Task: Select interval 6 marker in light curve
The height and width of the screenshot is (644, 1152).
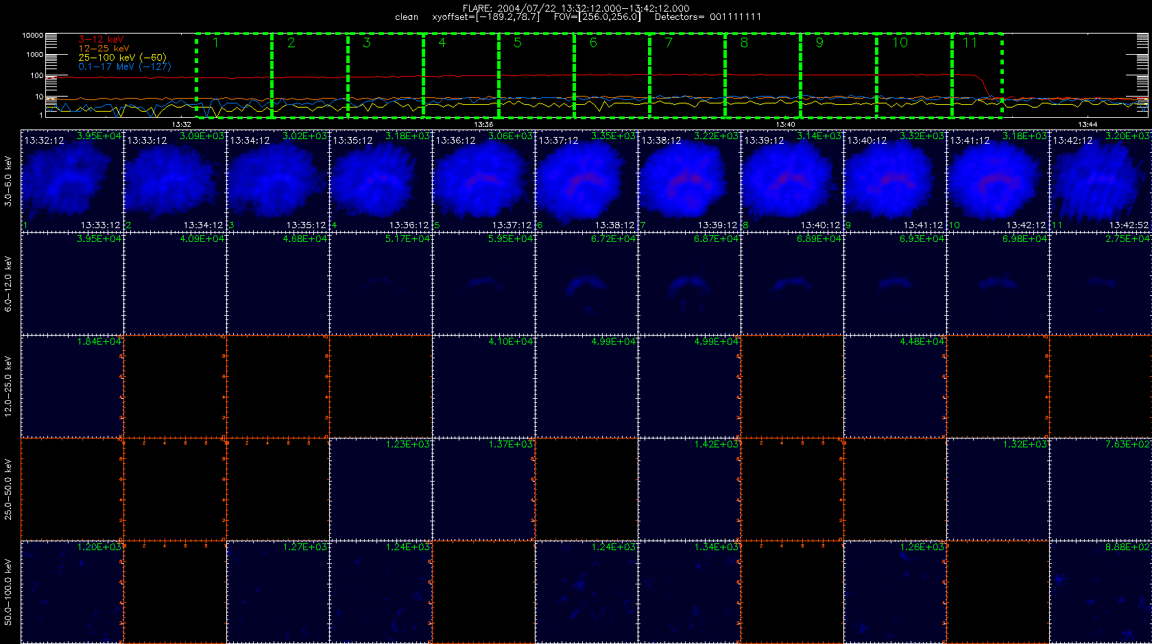Action: pyautogui.click(x=593, y=43)
